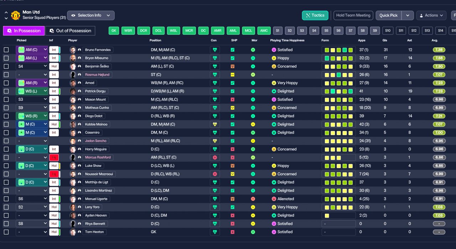
Task: Open the Selection Info dropdown
Action: (91, 15)
